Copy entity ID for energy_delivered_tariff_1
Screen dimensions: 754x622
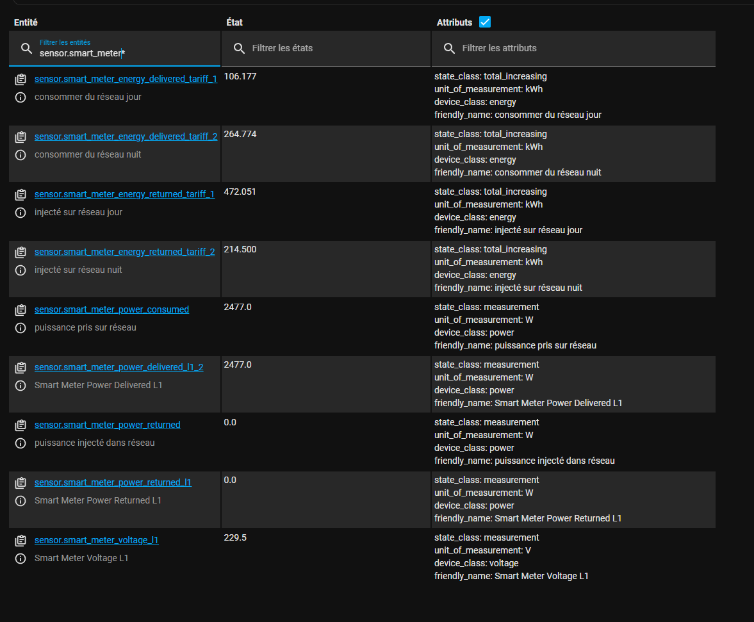[20, 79]
